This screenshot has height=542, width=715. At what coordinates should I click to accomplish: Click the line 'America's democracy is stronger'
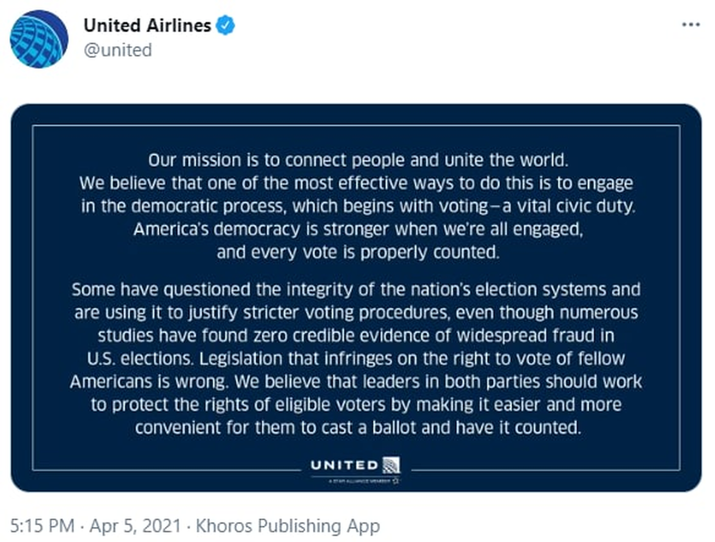coord(357,229)
